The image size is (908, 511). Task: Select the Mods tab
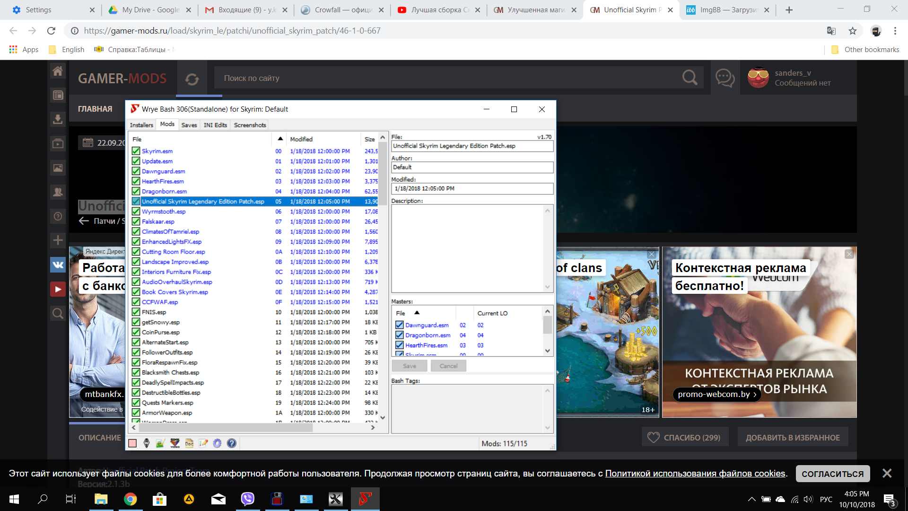[167, 124]
